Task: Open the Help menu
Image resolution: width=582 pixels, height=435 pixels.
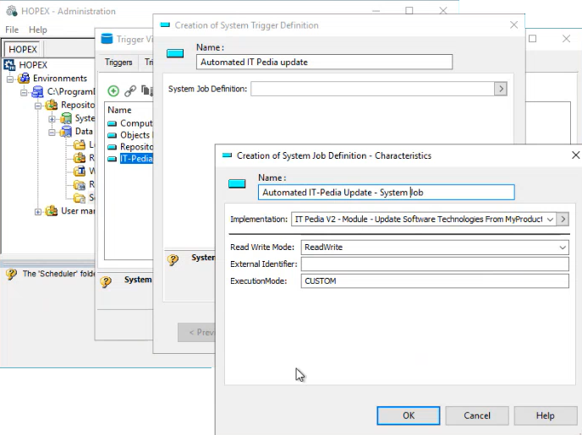Action: (37, 30)
